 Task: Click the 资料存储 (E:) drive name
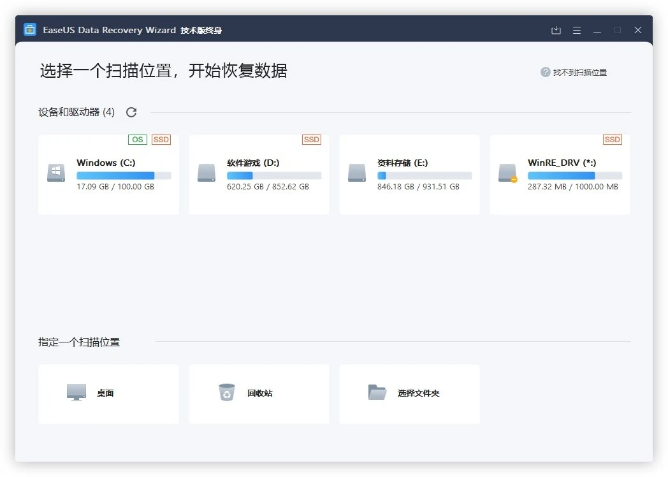tap(403, 163)
